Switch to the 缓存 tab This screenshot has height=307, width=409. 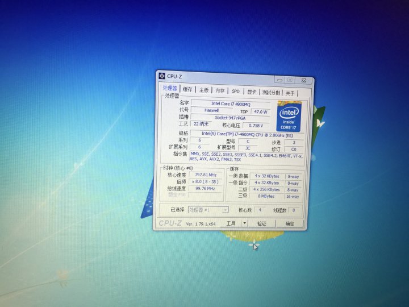coord(187,89)
